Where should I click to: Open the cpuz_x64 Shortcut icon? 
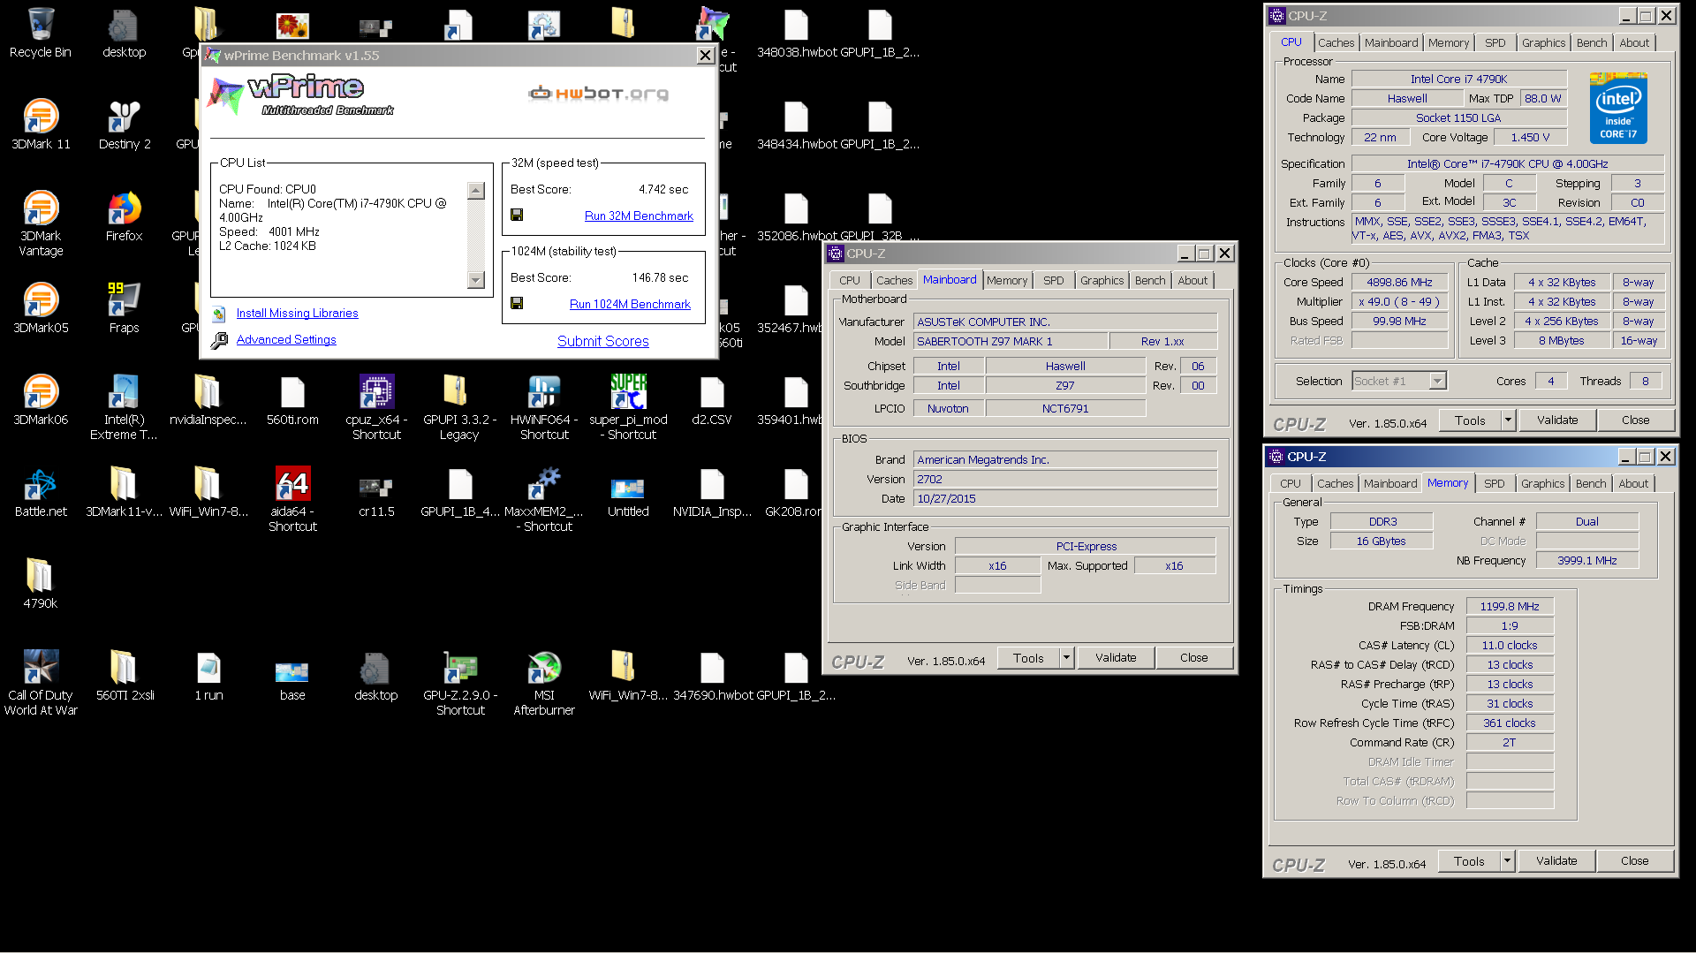click(x=376, y=407)
